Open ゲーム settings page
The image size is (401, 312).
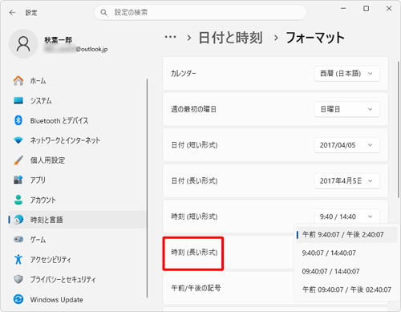78,239
